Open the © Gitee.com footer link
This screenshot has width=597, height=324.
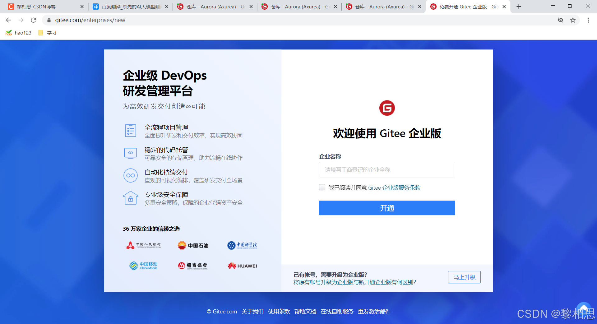pos(222,311)
